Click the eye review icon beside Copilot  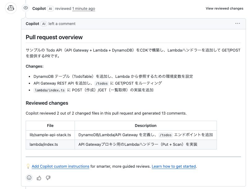26,8
